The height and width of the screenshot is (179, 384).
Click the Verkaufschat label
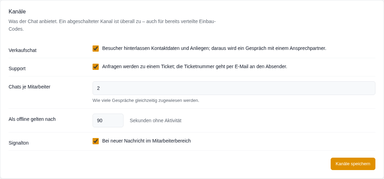(22, 51)
